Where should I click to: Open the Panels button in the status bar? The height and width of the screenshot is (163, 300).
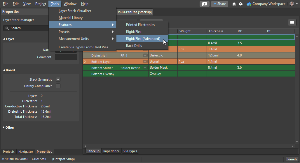(x=292, y=159)
